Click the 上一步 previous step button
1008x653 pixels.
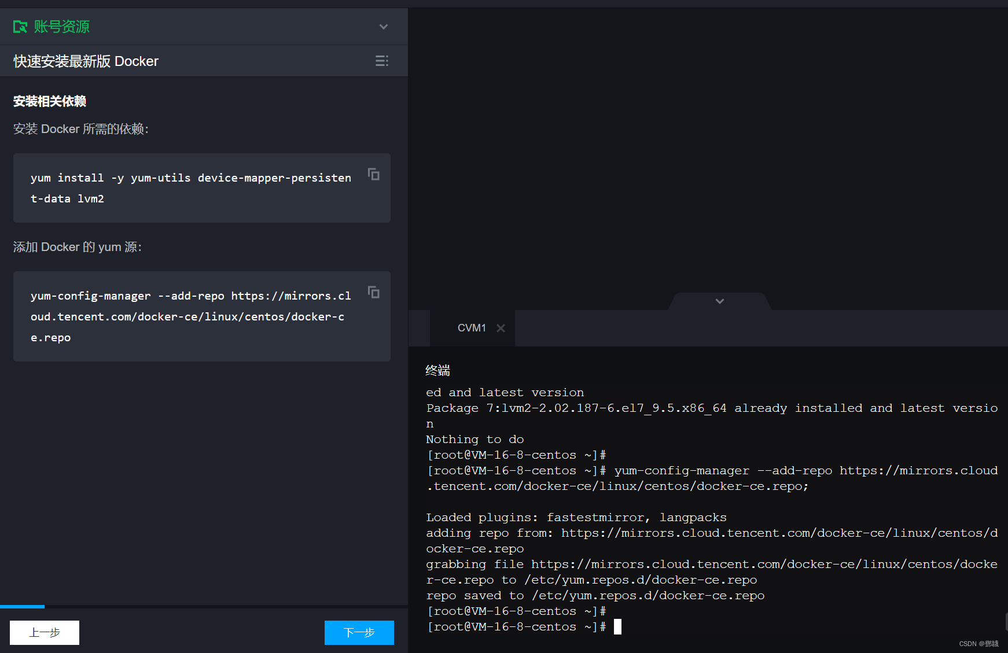[x=44, y=632]
